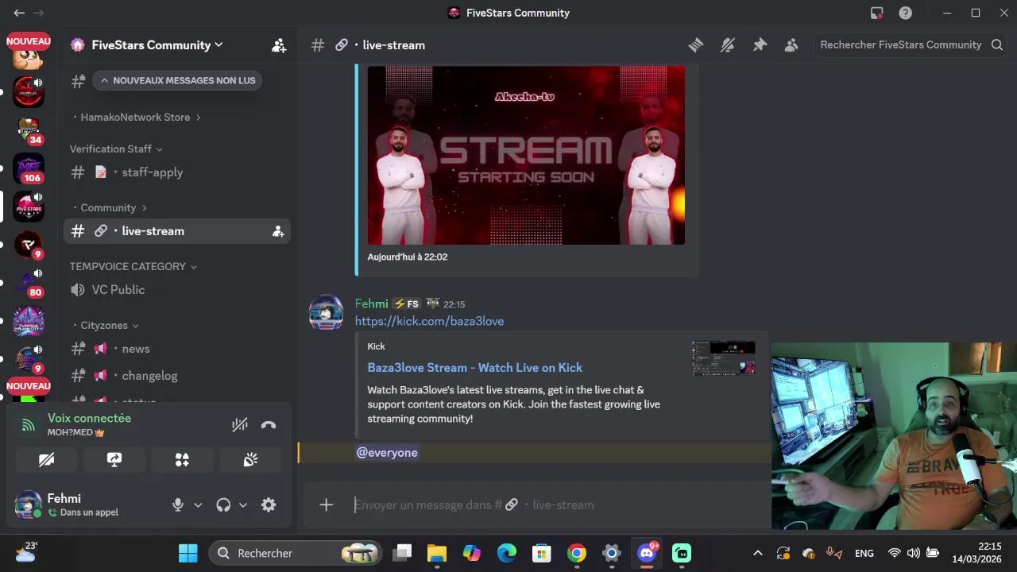Image resolution: width=1017 pixels, height=572 pixels.
Task: Expand the Community category
Action: click(x=109, y=207)
